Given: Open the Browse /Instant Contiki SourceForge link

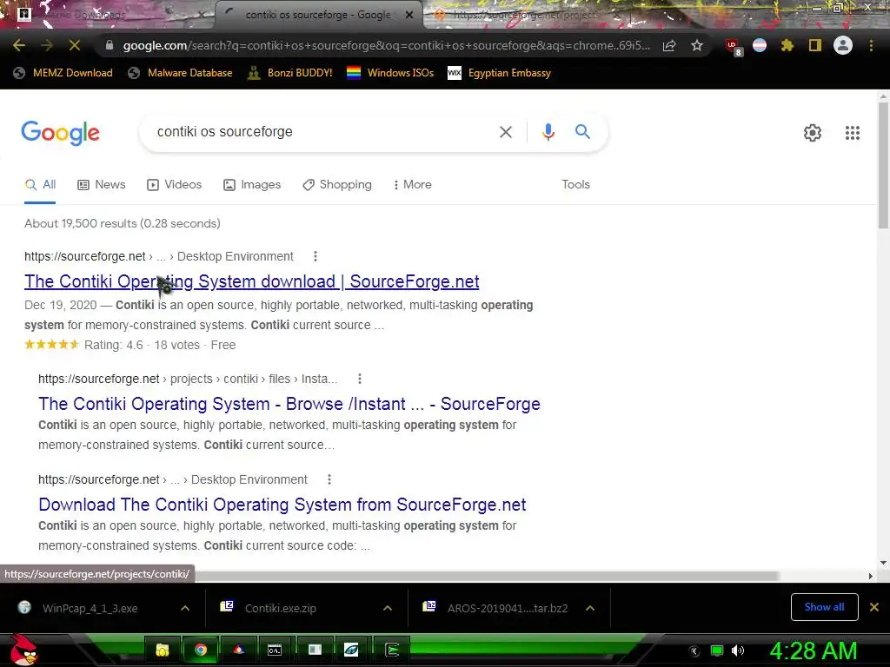Looking at the screenshot, I should 289,404.
